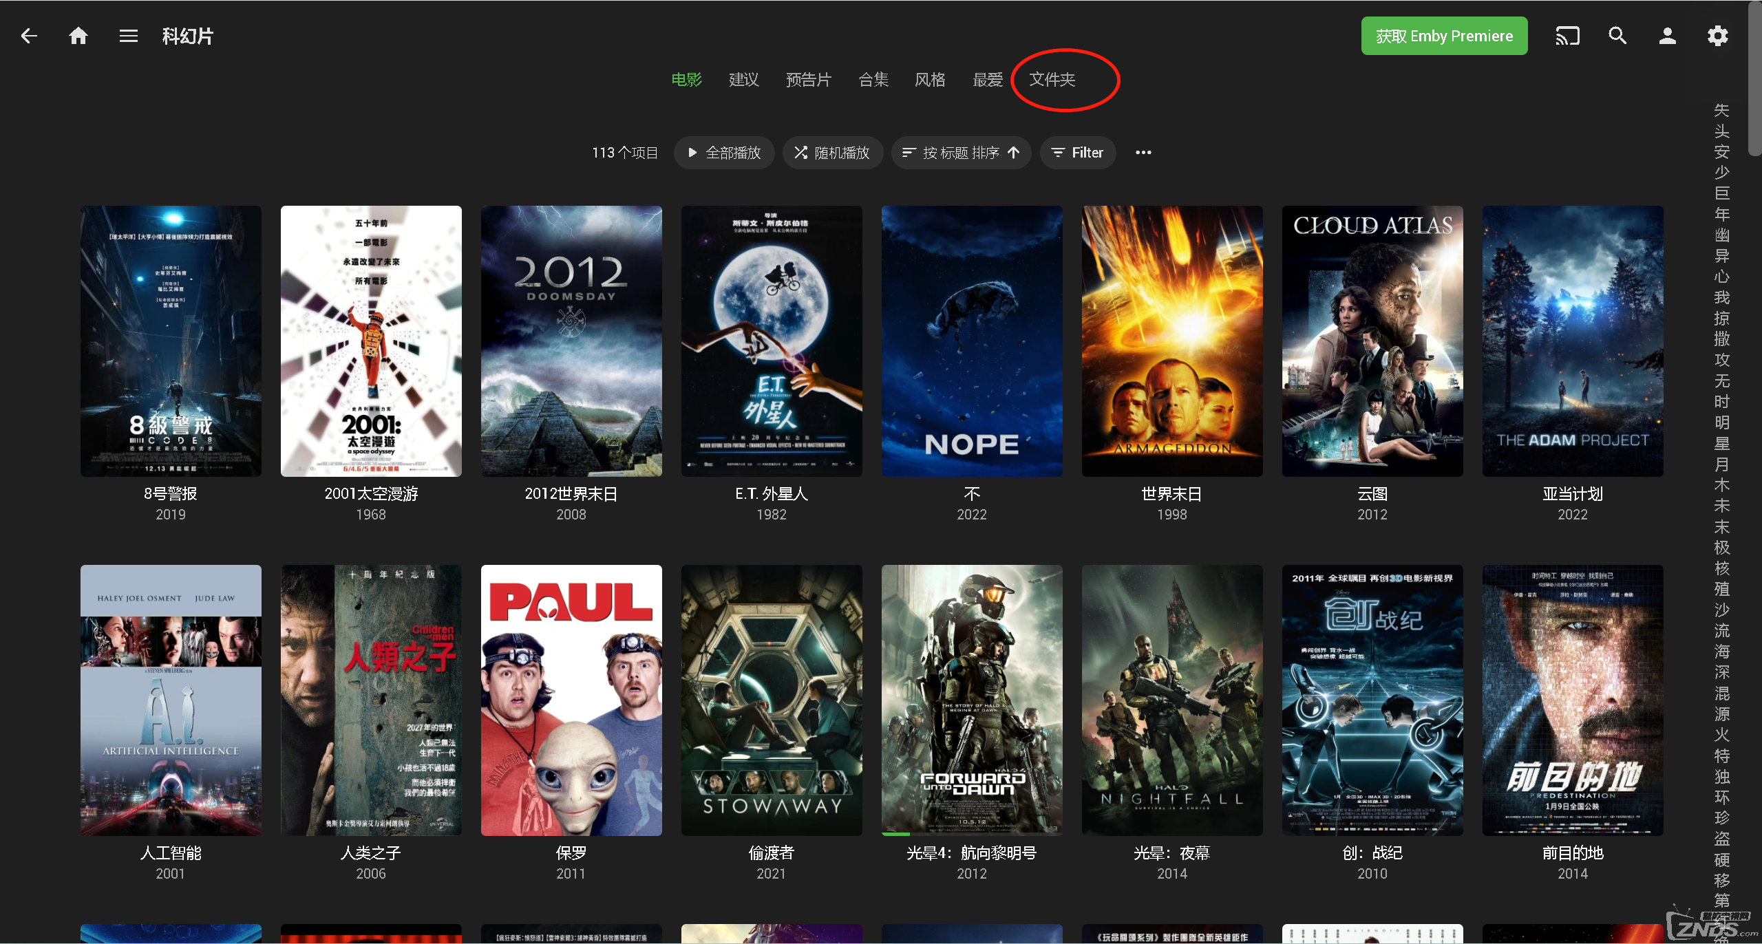The height and width of the screenshot is (944, 1762).
Task: Open the NOPE movie poster
Action: pyautogui.click(x=972, y=341)
